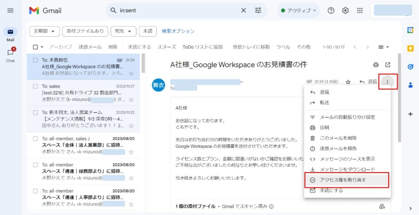Image resolution: width=419 pixels, height=215 pixels.
Task: Open message in new window
Action: [388, 65]
